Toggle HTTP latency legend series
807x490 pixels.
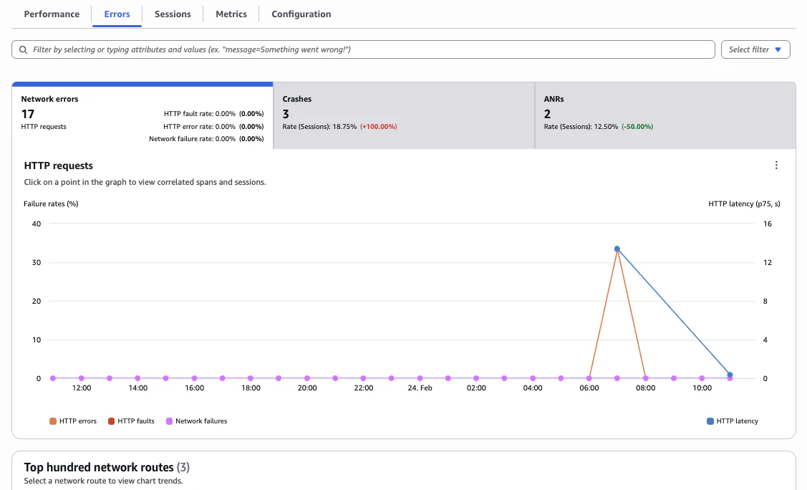[733, 421]
